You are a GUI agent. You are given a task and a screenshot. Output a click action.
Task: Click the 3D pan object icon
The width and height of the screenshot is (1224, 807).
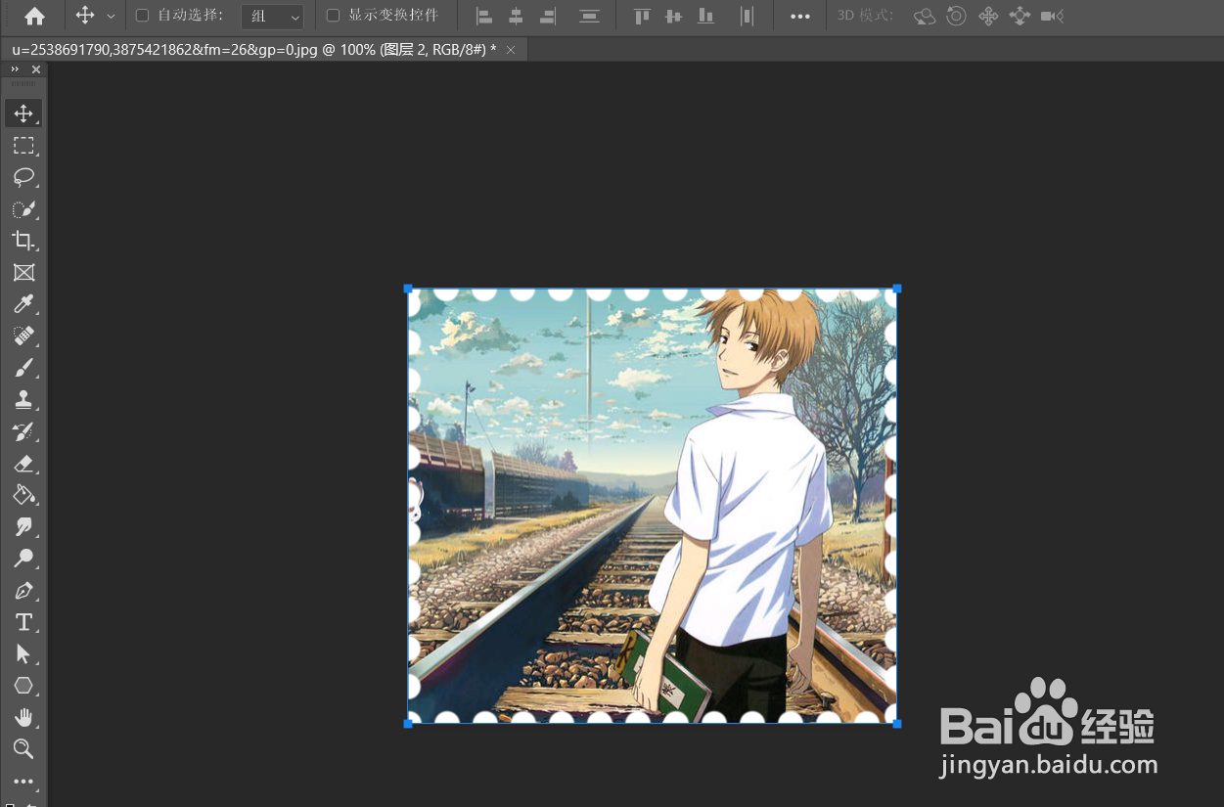pyautogui.click(x=988, y=17)
